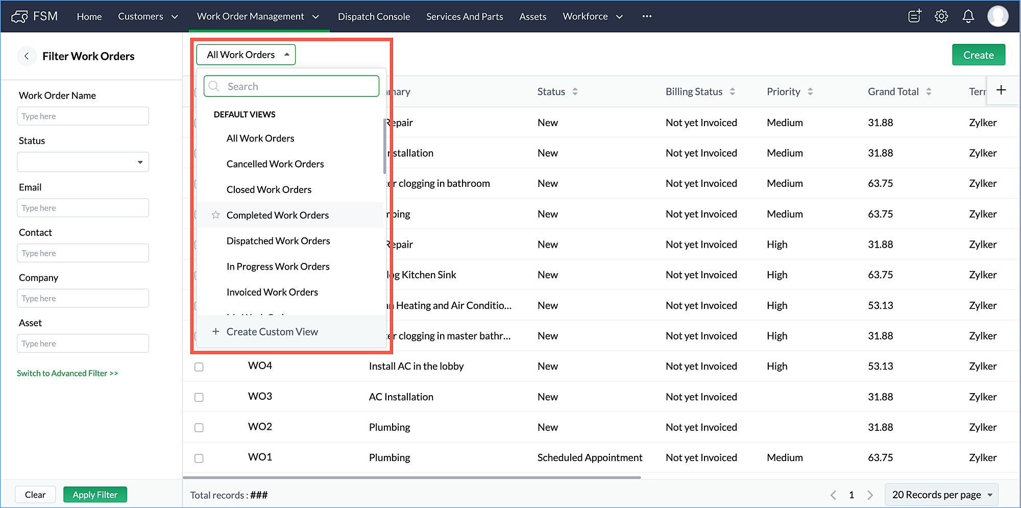Collapse the Filter Work Orders panel

tap(27, 56)
